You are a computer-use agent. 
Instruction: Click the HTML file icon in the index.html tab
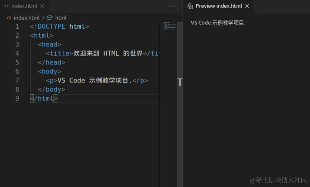pyautogui.click(x=6, y=6)
